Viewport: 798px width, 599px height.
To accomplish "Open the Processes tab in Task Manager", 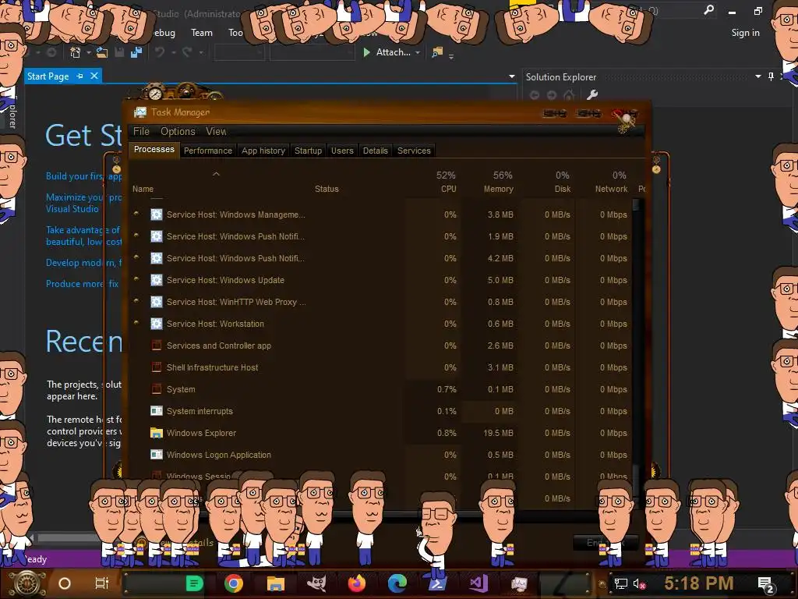I will click(x=154, y=149).
